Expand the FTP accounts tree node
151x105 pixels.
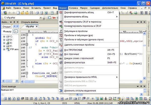(x=4, y=49)
